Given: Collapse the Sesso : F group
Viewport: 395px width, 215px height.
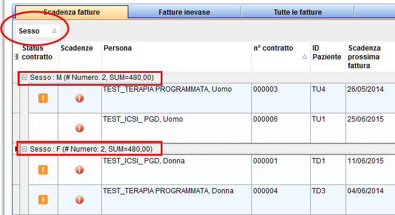Looking at the screenshot, I should [25, 149].
